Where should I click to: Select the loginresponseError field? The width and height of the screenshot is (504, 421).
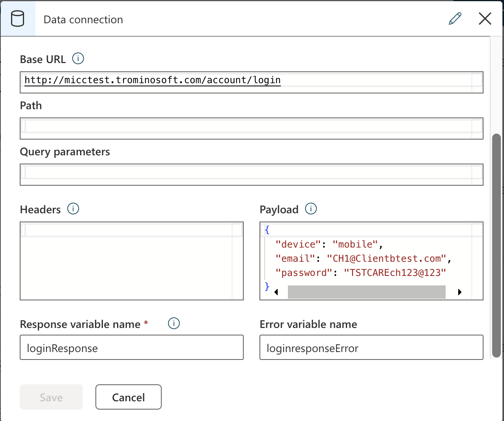pyautogui.click(x=371, y=347)
